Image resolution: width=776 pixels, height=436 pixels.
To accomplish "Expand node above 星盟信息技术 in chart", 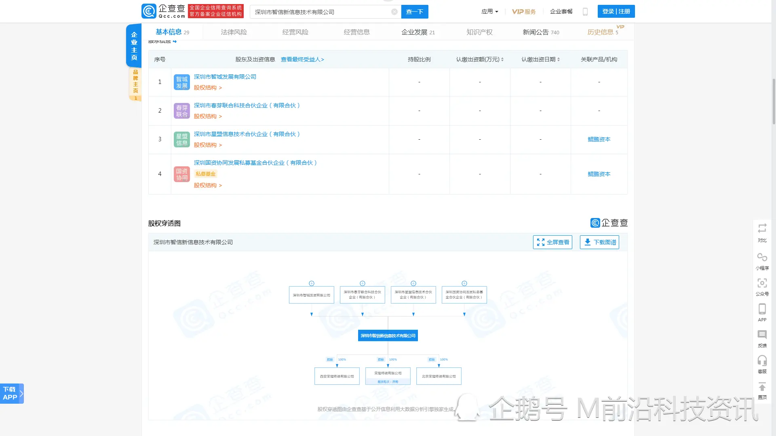I will [413, 283].
